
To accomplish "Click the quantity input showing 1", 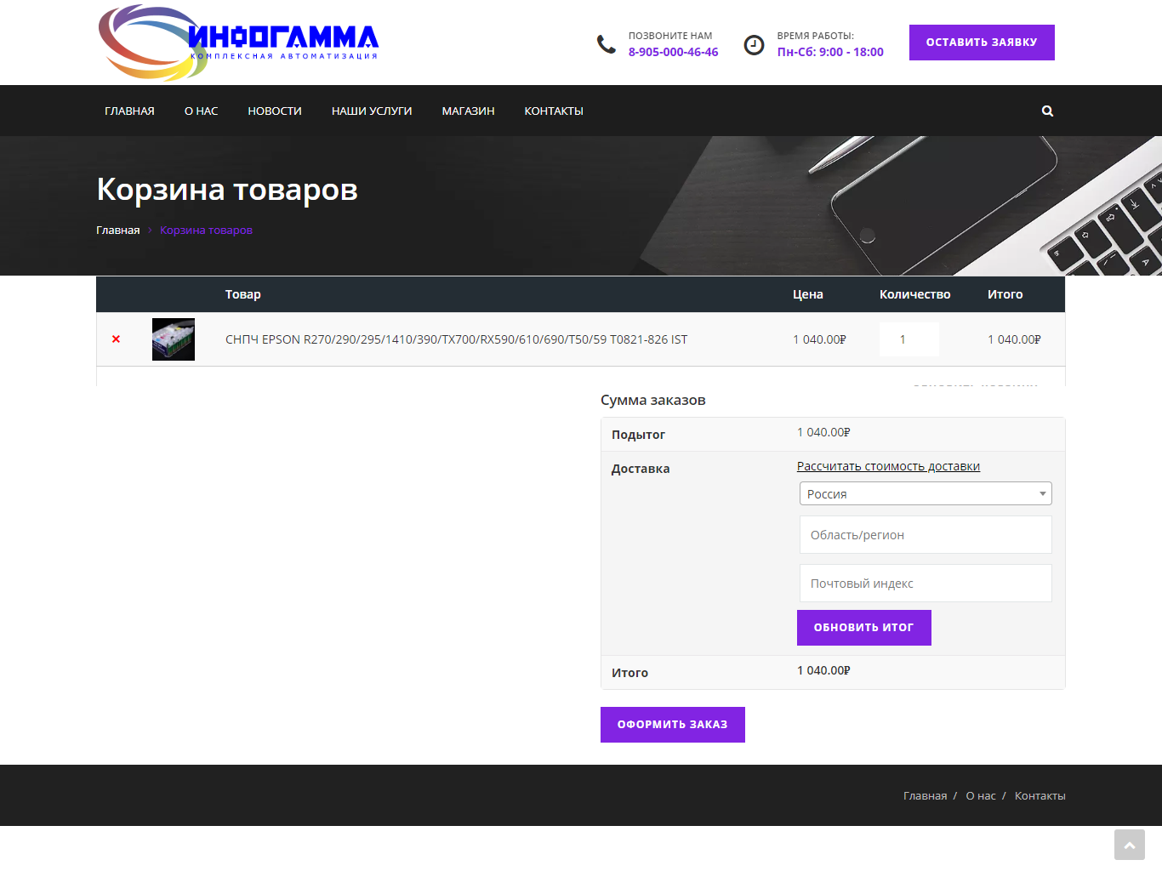I will tap(909, 339).
